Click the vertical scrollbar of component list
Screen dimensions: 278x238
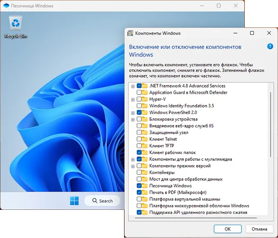[x=271, y=124]
